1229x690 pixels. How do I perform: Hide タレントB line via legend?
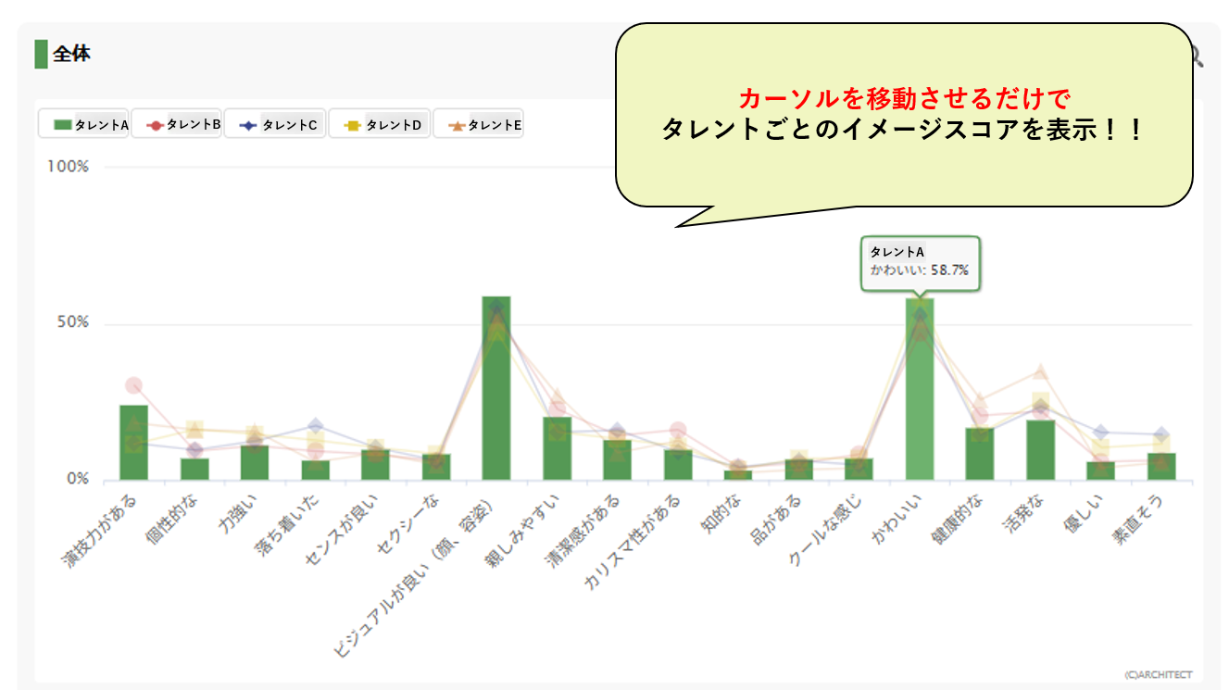click(176, 124)
